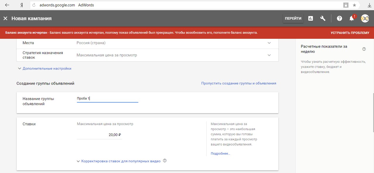Reload the page with the refresh icon
This screenshot has width=374, height=173.
click(x=34, y=5)
